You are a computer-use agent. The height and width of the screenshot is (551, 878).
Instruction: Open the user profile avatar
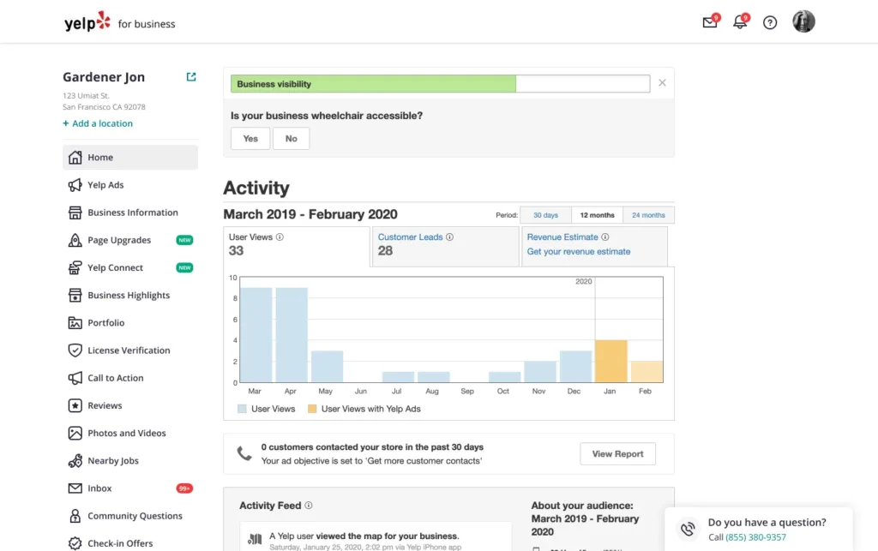[803, 21]
